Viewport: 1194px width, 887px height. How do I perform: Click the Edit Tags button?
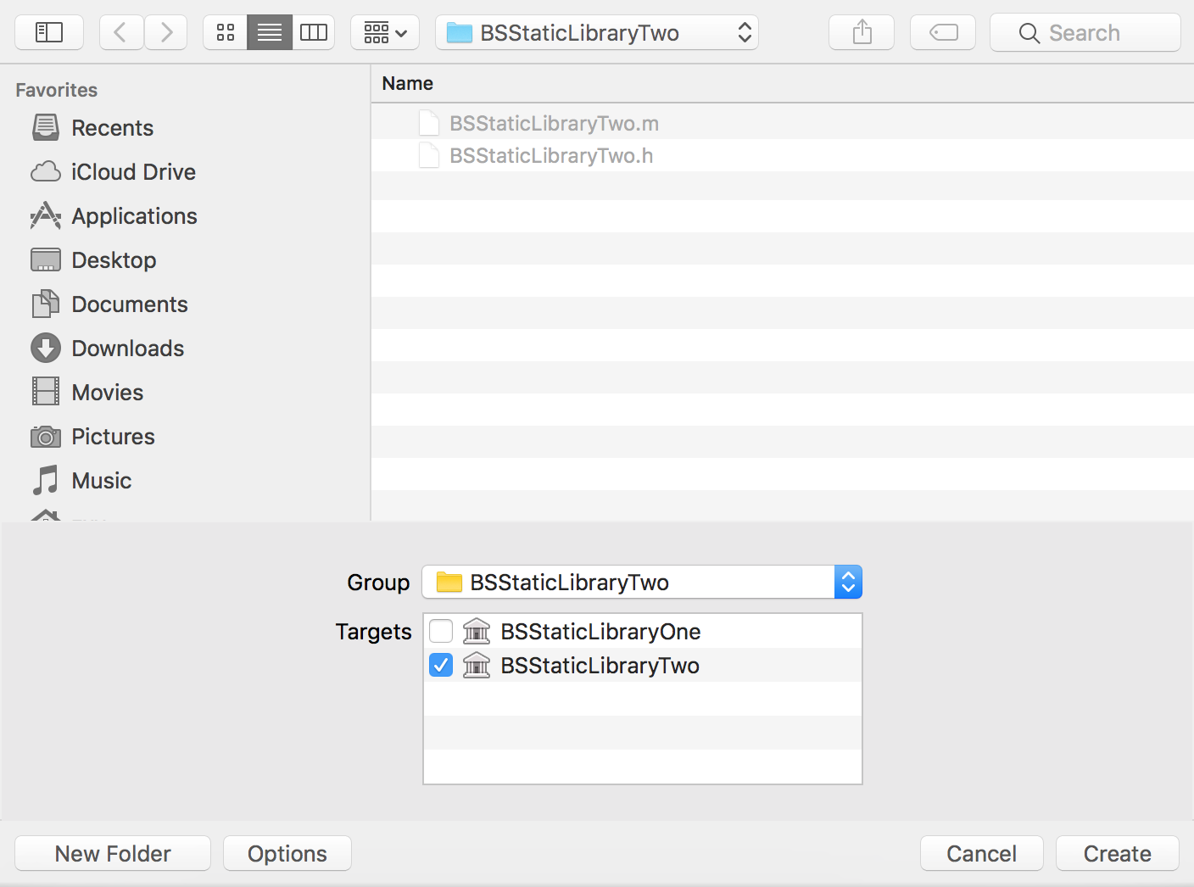pyautogui.click(x=943, y=33)
